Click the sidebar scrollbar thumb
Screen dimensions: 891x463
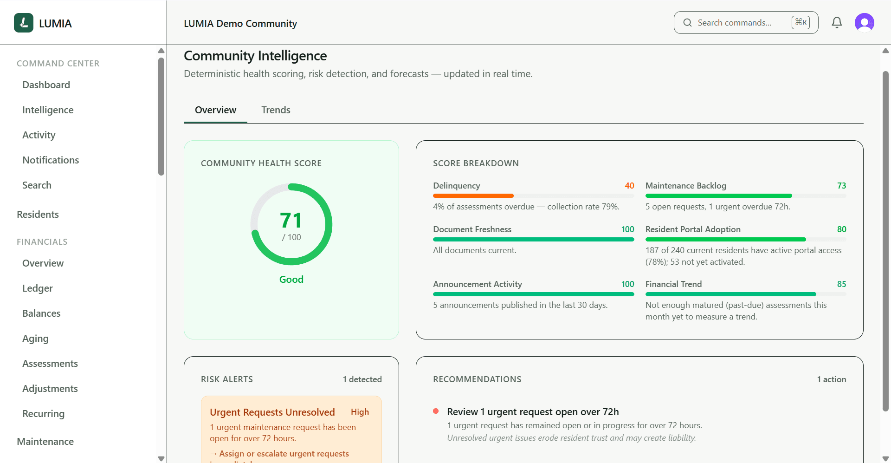point(161,116)
